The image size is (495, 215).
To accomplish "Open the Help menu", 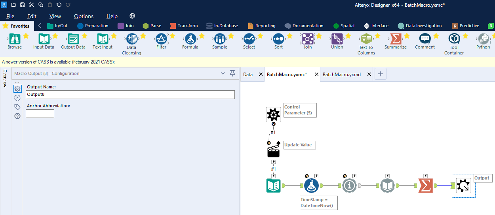I will point(112,16).
